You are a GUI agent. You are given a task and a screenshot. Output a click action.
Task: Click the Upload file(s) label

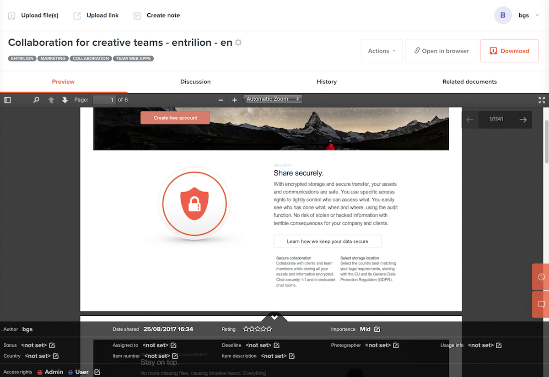(40, 16)
